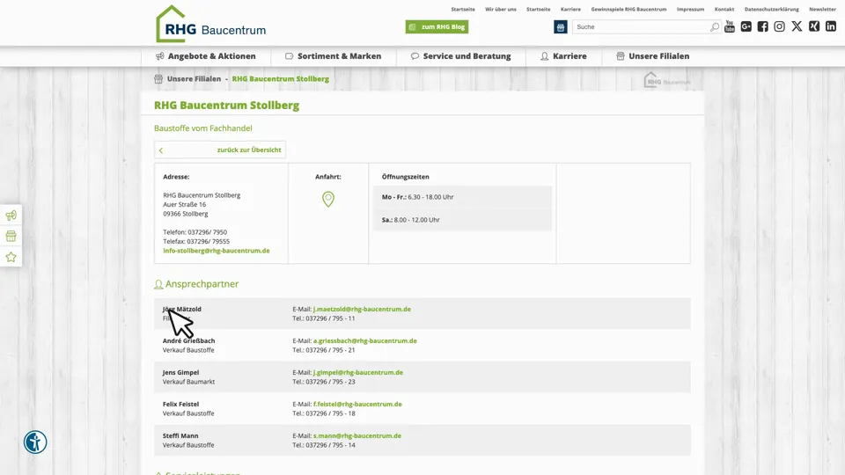
Task: Click the Ansprechpartner section heading
Action: pyautogui.click(x=202, y=284)
